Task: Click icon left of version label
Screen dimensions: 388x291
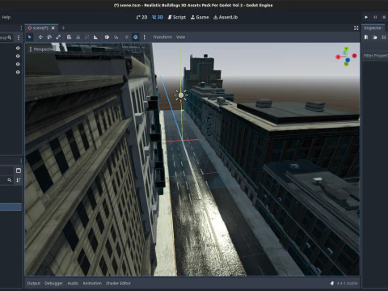Action: point(332,283)
